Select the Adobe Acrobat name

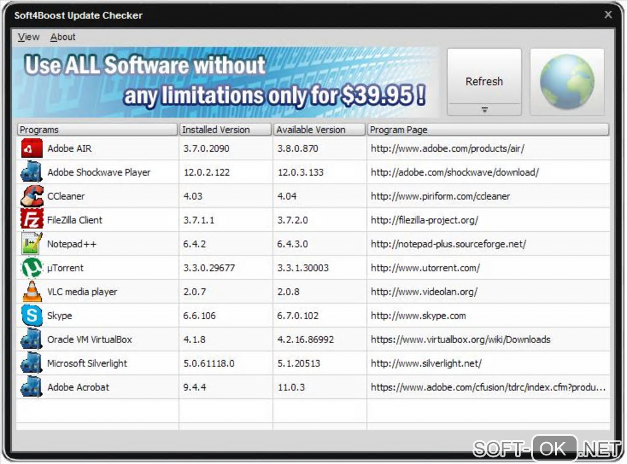coord(78,387)
